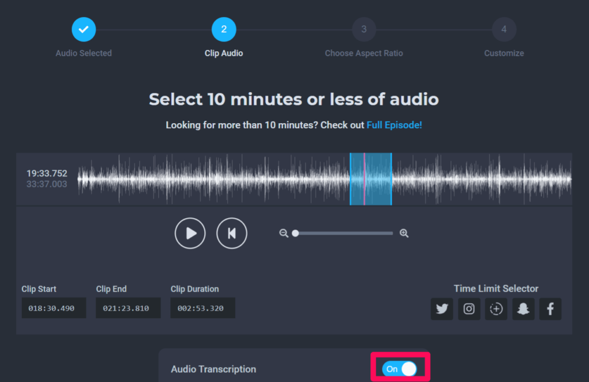Select the Facebook time limit

click(550, 309)
